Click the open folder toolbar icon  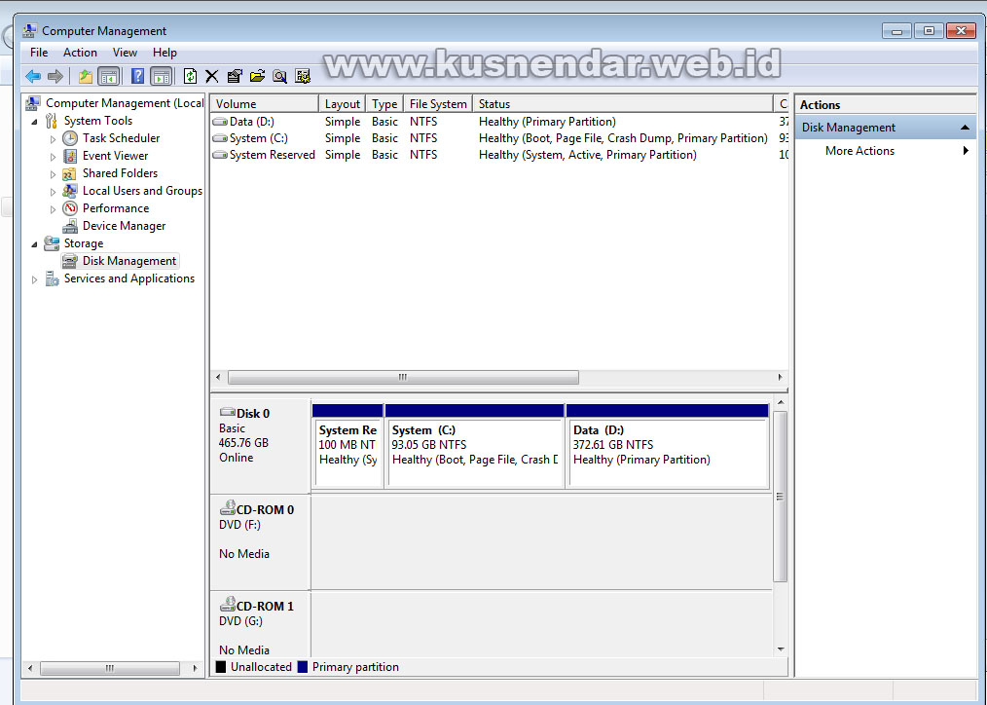tap(257, 76)
